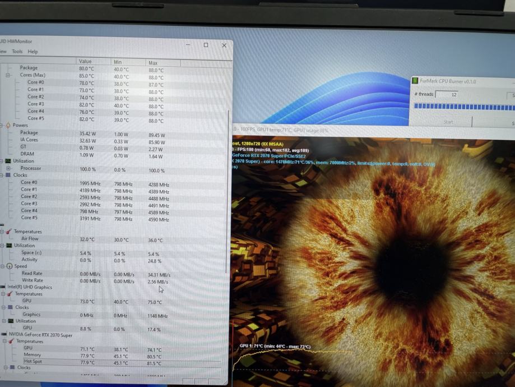Collapse the Cores (Max) temperature node
The image size is (515, 387).
pos(8,75)
